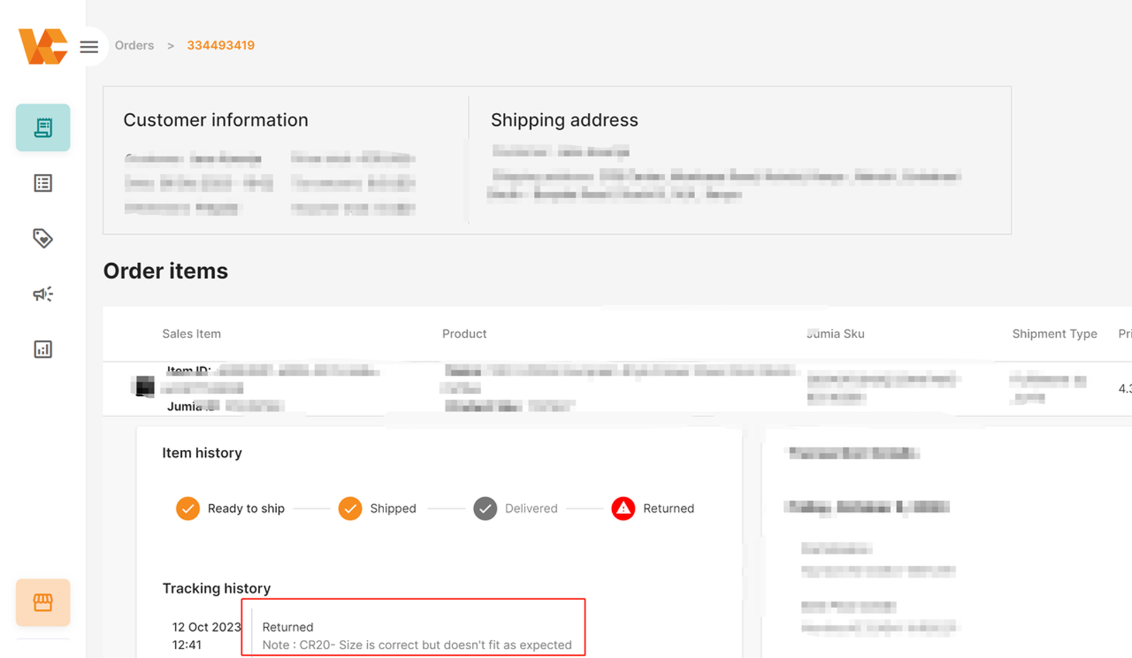
Task: Open the shop store icon
Action: [x=43, y=602]
